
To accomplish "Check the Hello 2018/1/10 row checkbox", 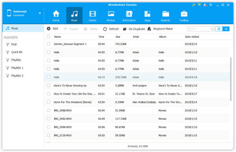I will coord(49,52).
